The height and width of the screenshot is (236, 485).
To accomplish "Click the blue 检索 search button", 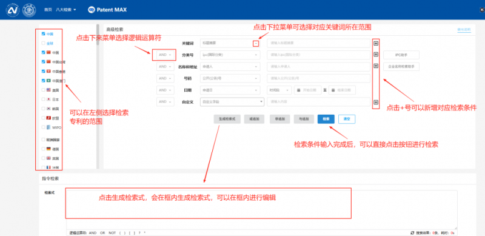I will click(x=326, y=120).
